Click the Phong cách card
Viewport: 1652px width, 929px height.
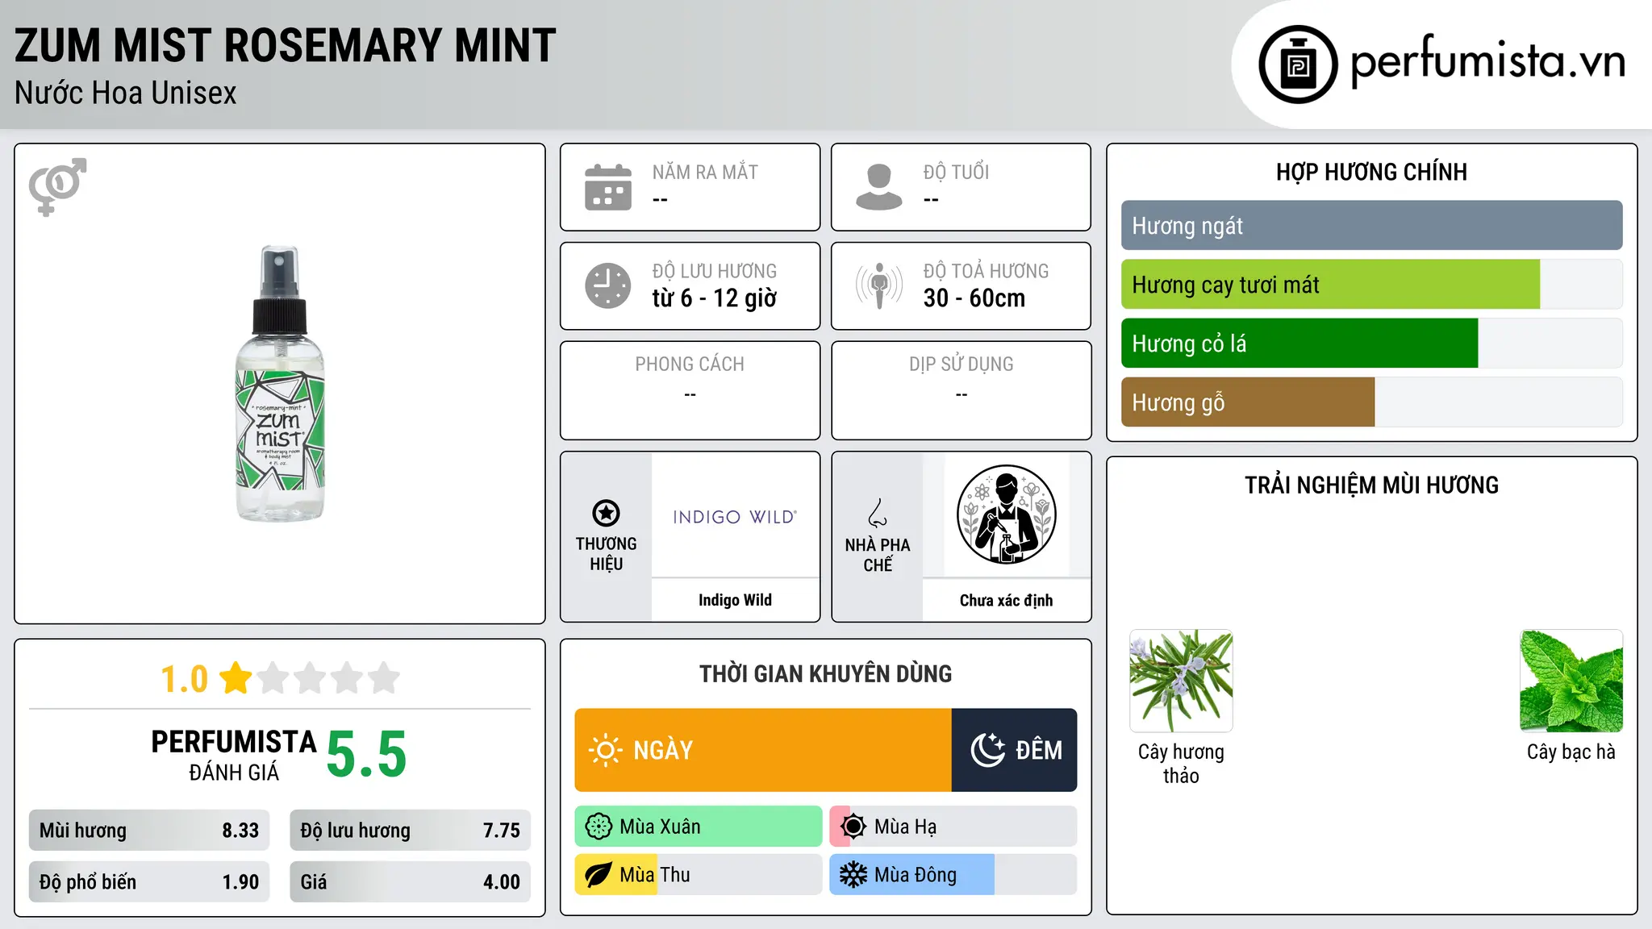point(690,390)
